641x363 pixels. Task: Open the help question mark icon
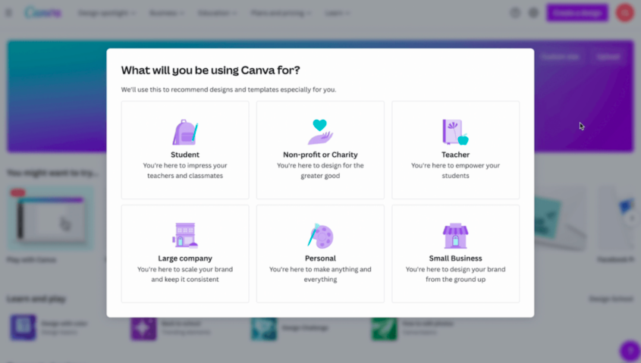click(515, 13)
